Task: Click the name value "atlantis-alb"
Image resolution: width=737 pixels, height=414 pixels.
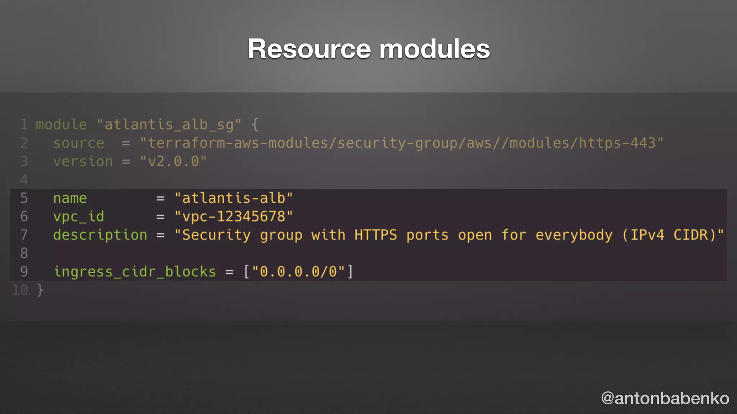Action: (x=234, y=198)
